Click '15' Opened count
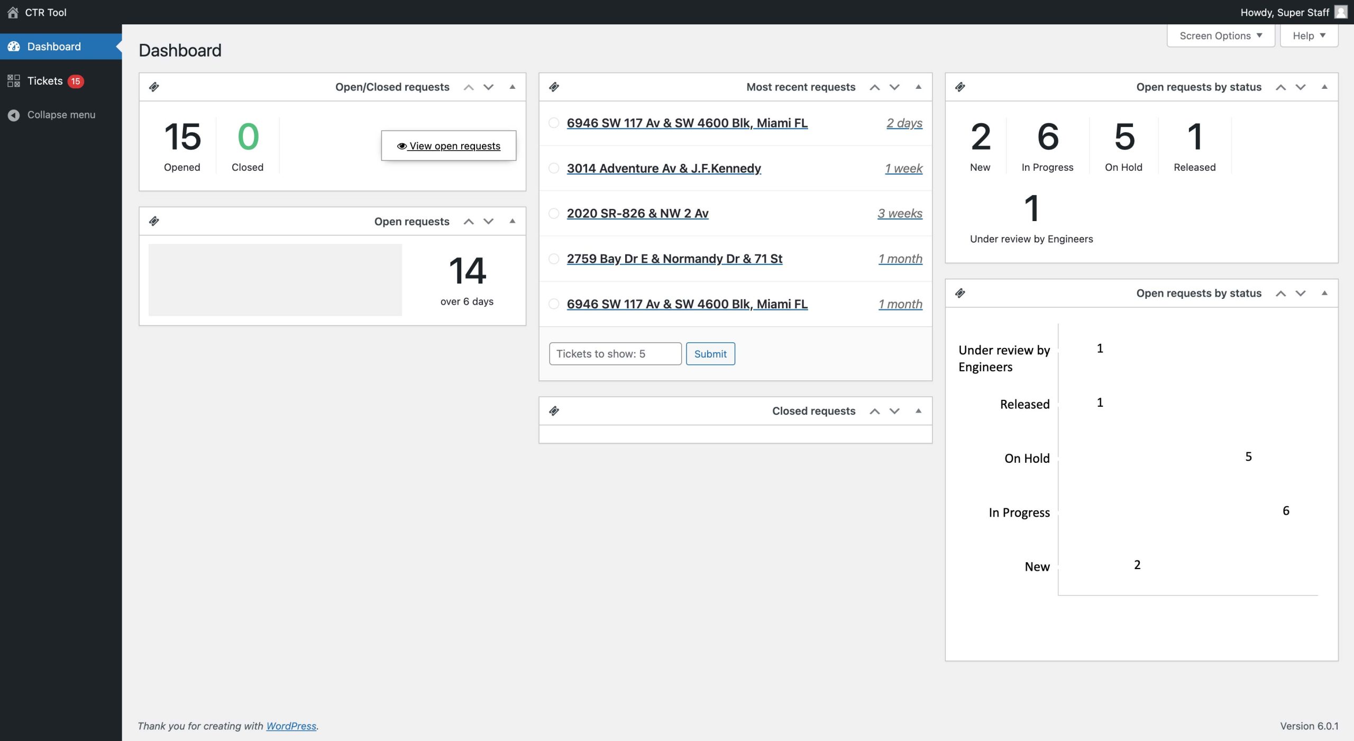 pyautogui.click(x=182, y=136)
